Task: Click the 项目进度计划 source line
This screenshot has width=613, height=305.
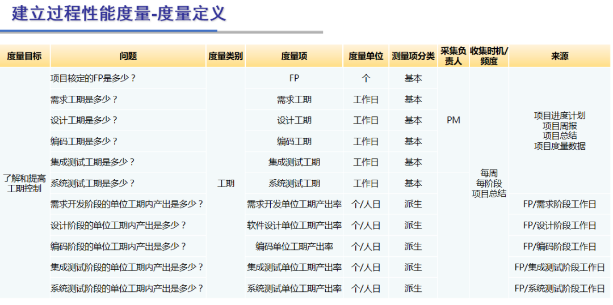Action: pyautogui.click(x=560, y=116)
